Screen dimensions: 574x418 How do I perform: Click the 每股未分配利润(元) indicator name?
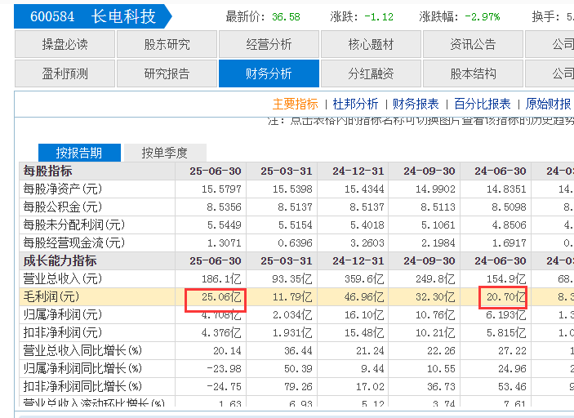pos(74,225)
